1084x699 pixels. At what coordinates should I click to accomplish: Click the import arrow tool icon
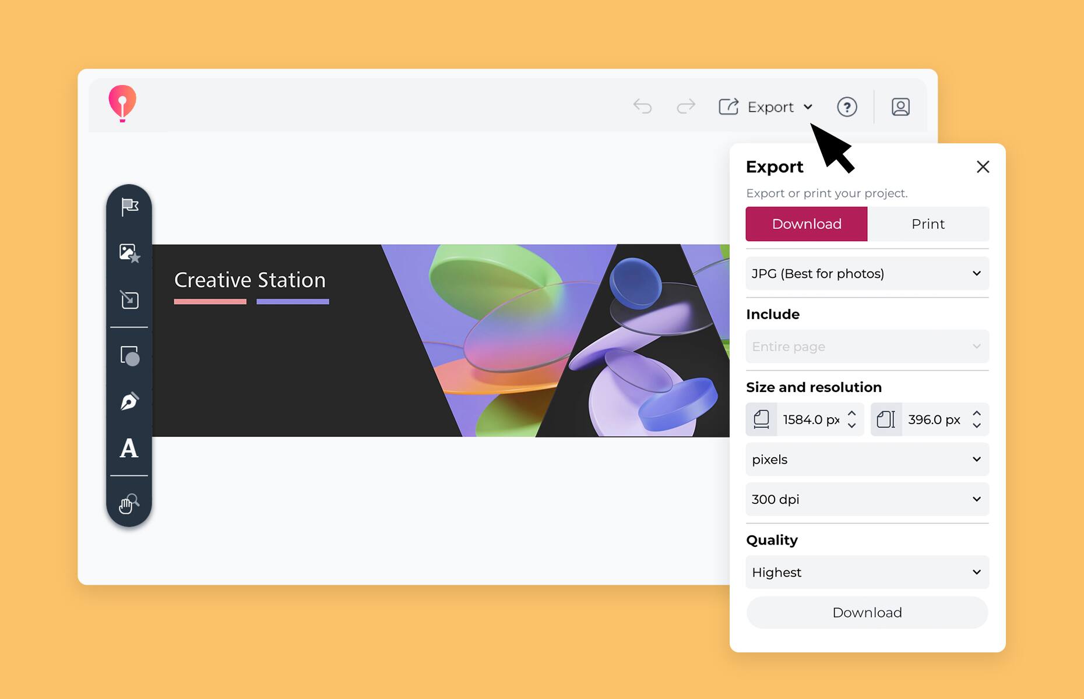[x=129, y=299]
